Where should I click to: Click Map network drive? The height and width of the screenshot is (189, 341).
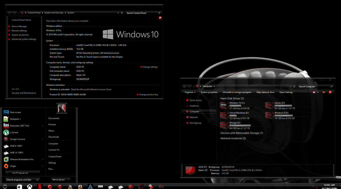(265, 92)
